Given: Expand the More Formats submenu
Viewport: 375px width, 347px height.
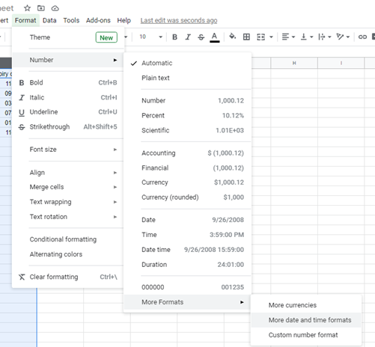Looking at the screenshot, I should 188,302.
